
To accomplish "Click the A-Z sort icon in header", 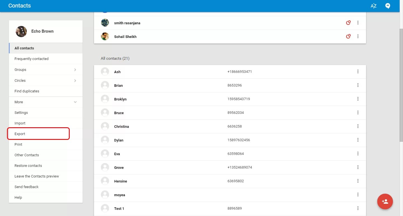I will [374, 6].
